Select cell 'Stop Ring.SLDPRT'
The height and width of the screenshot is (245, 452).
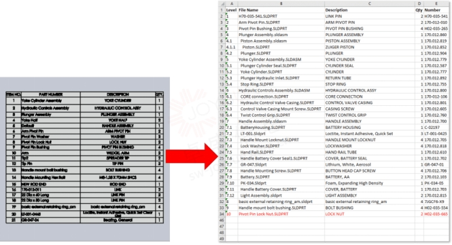pyautogui.click(x=281, y=84)
